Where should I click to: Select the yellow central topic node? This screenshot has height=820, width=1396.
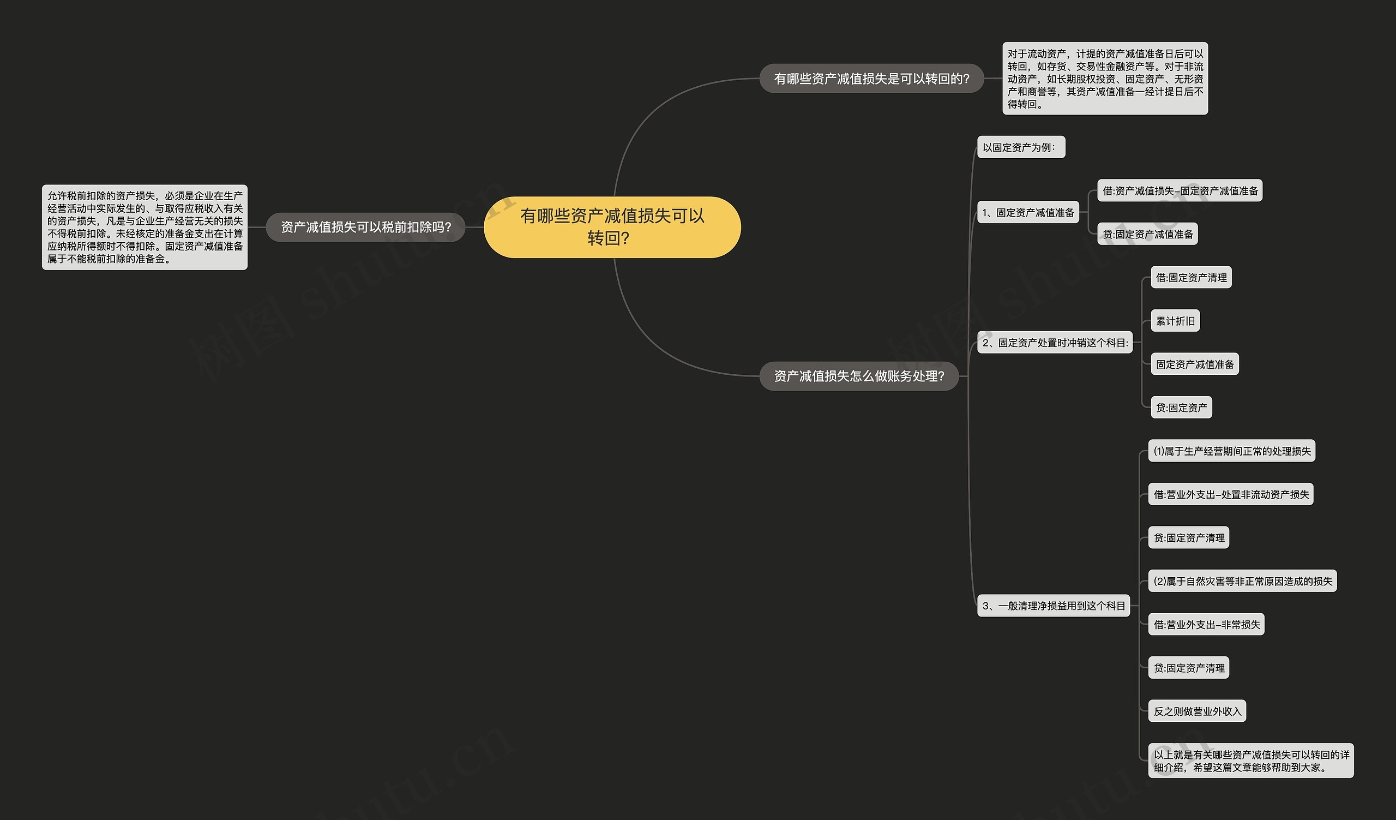coord(612,227)
